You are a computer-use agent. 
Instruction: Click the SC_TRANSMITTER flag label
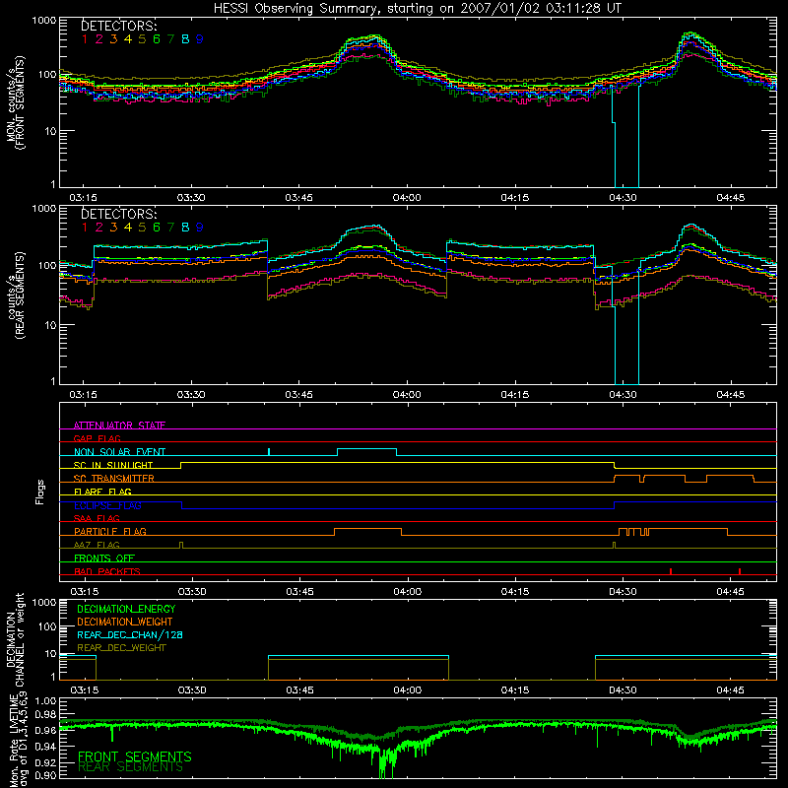(114, 479)
